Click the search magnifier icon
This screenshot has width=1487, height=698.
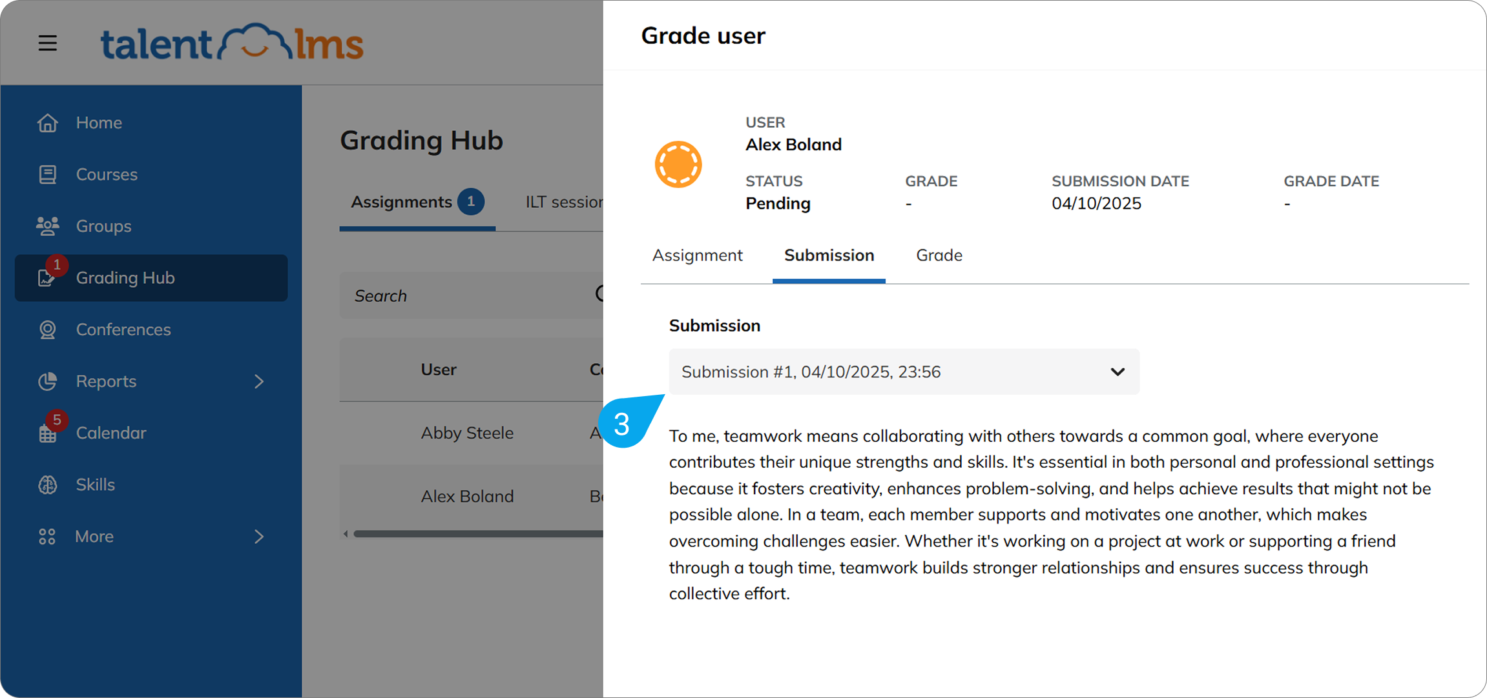(599, 294)
